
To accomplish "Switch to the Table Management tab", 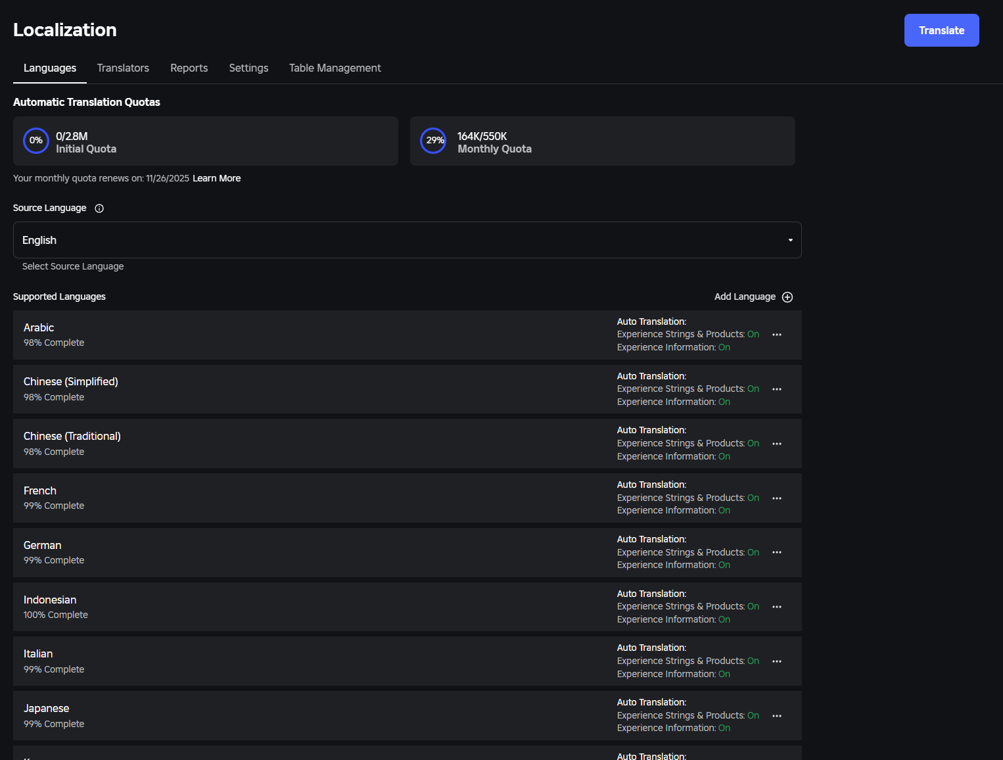I will (335, 68).
